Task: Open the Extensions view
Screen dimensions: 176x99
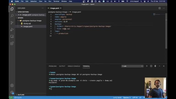Action: click(12, 43)
